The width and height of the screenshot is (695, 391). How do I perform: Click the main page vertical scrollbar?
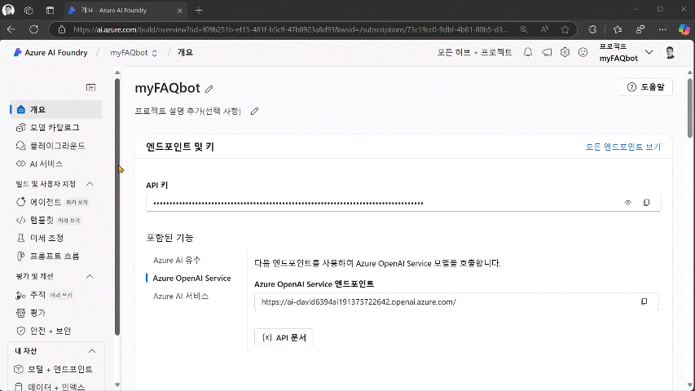[x=689, y=108]
